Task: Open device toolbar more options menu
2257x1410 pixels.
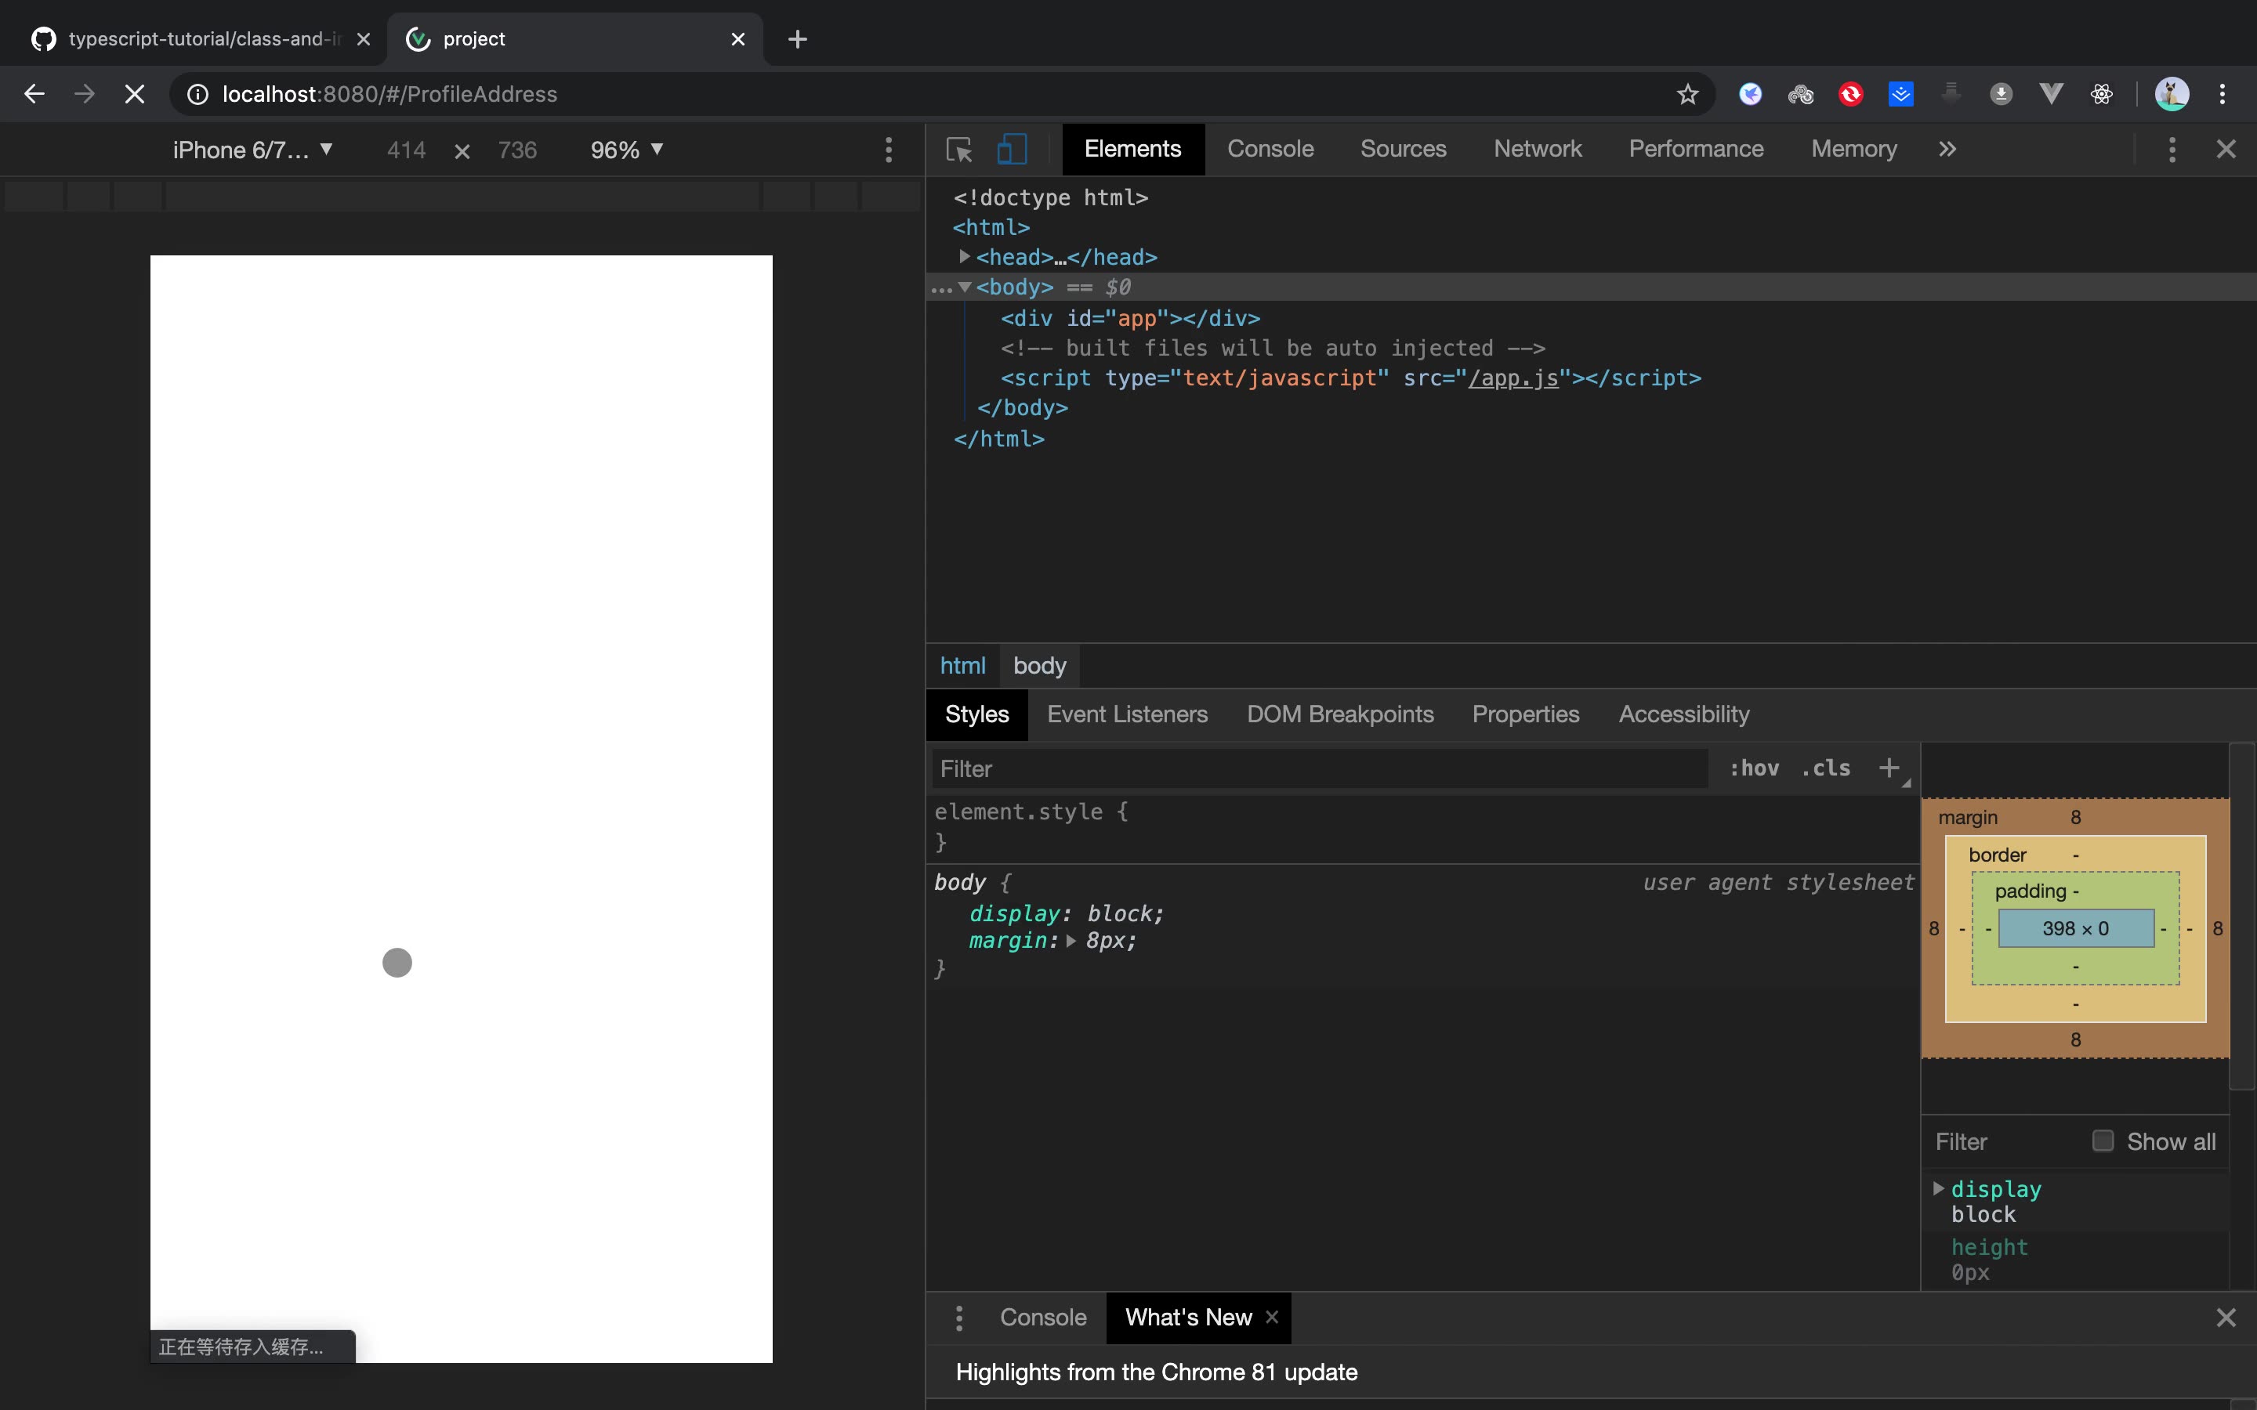Action: coord(888,150)
